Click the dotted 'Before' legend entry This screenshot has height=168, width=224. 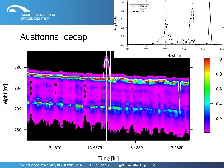coord(139,6)
